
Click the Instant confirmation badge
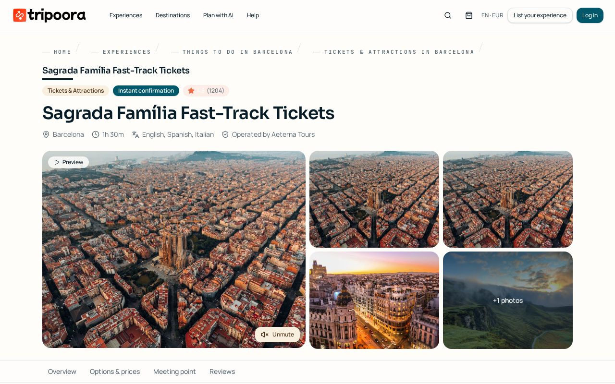click(146, 91)
